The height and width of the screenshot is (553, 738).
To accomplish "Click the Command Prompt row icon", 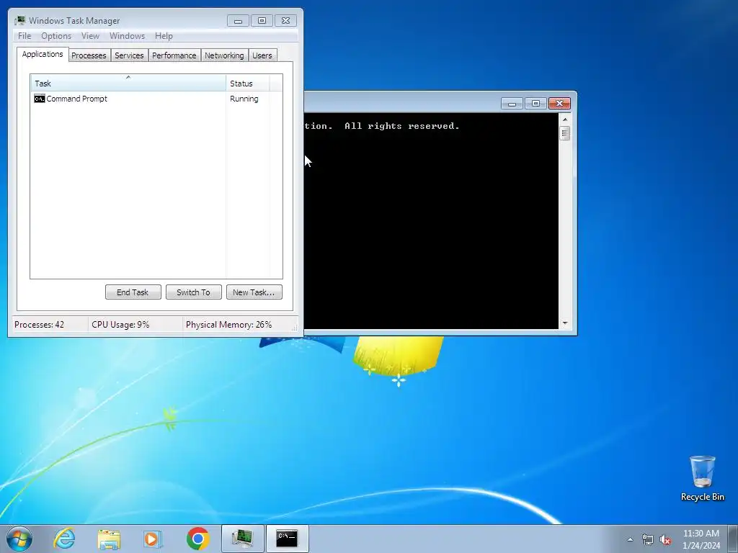I will 40,99.
